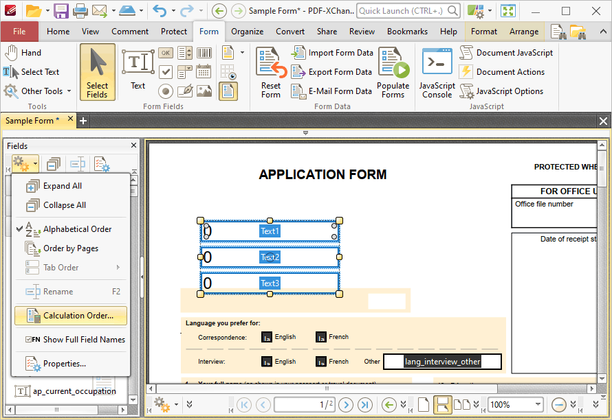Image resolution: width=612 pixels, height=420 pixels.
Task: Switch to the Comment ribbon tab
Action: coord(130,32)
